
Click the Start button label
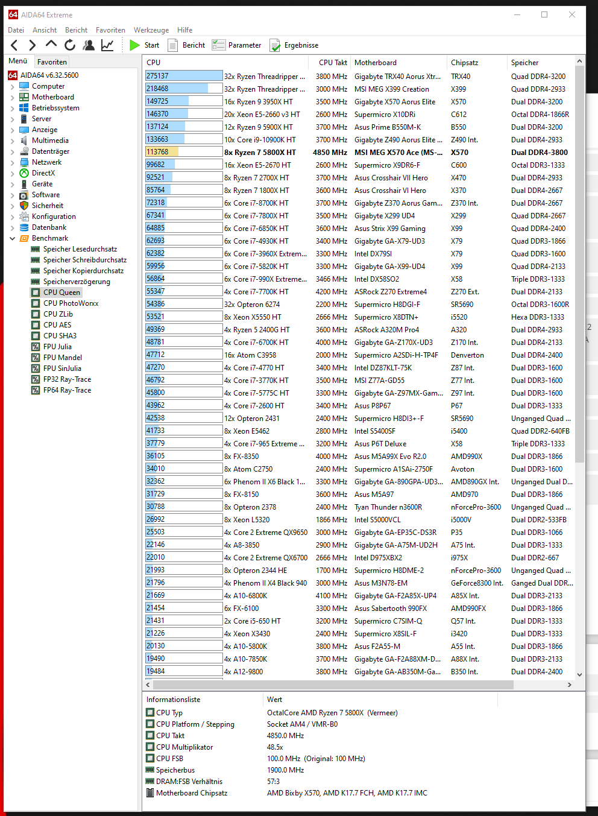[x=152, y=45]
